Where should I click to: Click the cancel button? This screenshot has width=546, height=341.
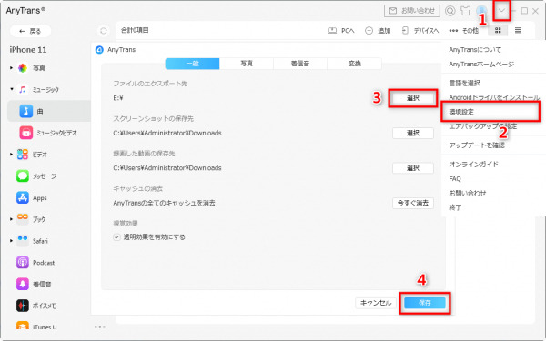(x=376, y=303)
